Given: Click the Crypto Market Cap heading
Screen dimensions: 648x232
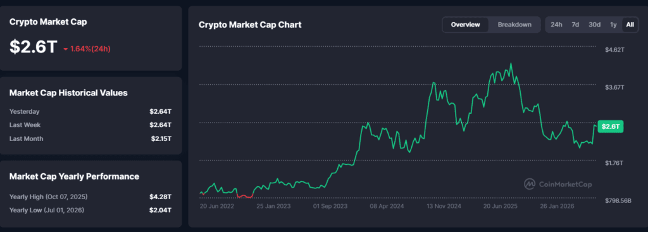Looking at the screenshot, I should click(48, 22).
